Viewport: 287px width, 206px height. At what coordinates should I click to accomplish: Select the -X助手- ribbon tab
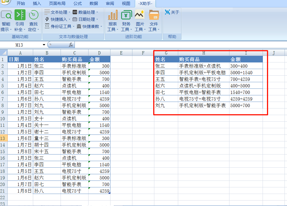click(x=145, y=4)
